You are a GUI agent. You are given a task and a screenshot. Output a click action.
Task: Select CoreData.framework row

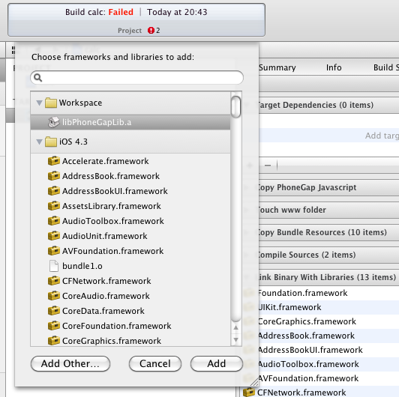click(130, 311)
